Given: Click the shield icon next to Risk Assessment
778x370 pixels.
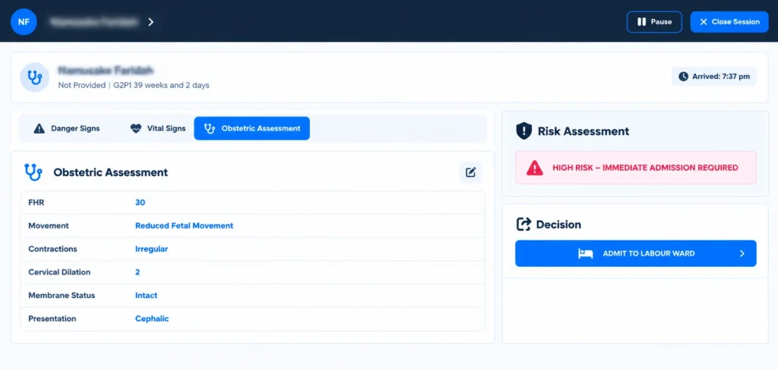Looking at the screenshot, I should pyautogui.click(x=524, y=131).
